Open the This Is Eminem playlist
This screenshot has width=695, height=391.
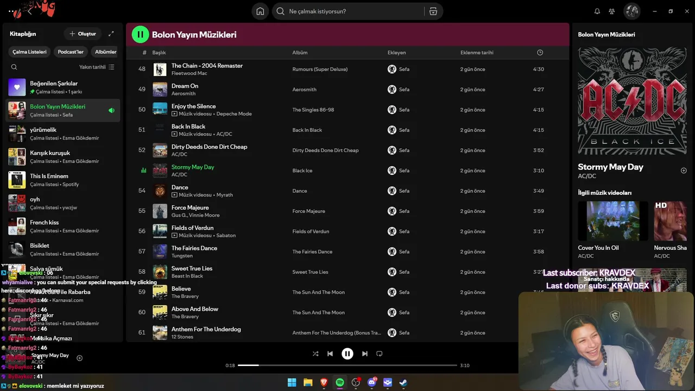tap(63, 180)
